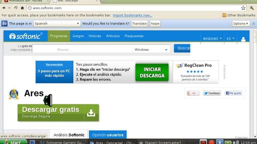
Task: Click the Softonic logo
Action: 26,36
